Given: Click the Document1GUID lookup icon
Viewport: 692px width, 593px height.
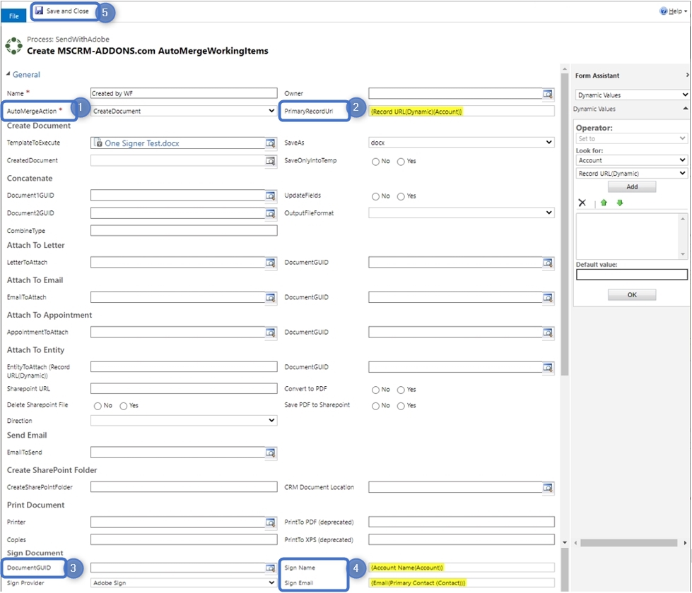Looking at the screenshot, I should coord(270,196).
